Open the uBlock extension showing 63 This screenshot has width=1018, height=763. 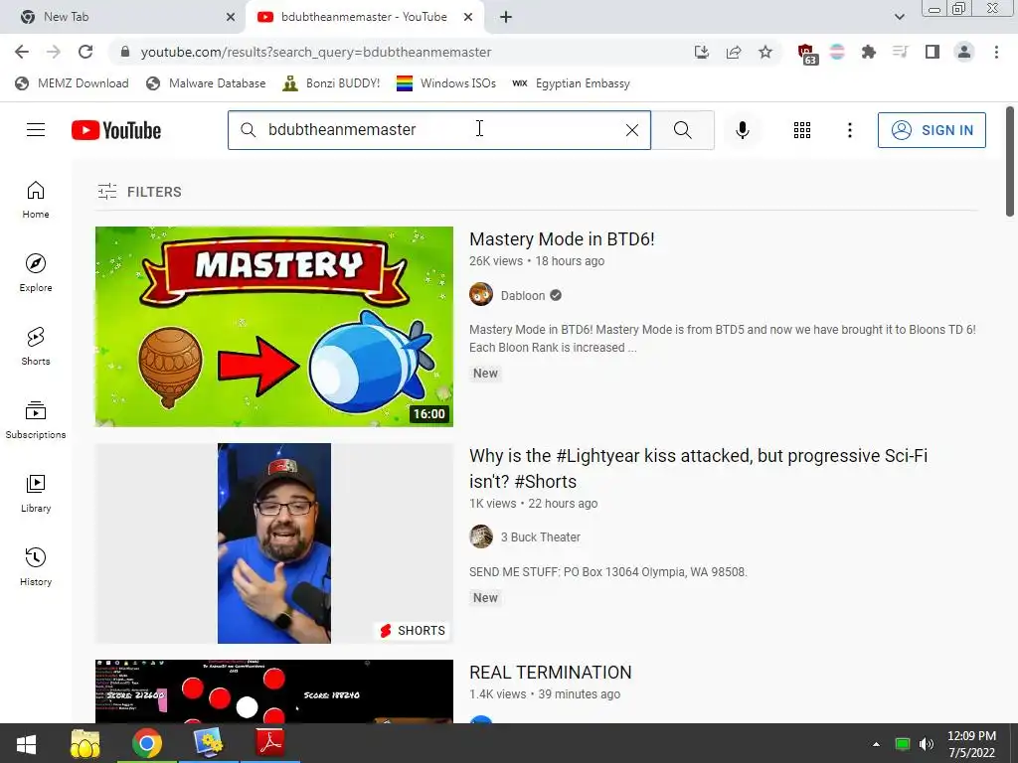(x=806, y=54)
